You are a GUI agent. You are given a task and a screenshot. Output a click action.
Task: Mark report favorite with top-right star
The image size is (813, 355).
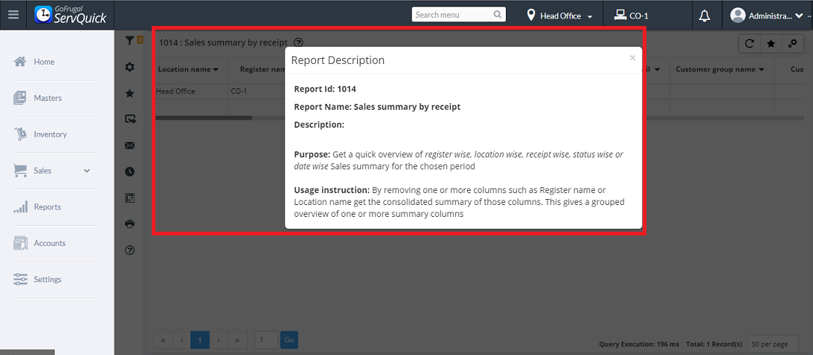pos(771,44)
